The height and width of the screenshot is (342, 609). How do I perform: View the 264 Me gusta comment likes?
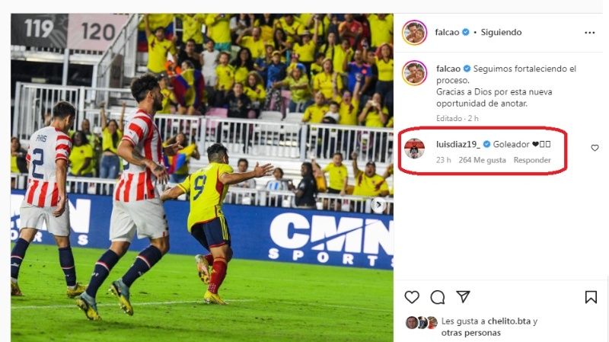tap(482, 160)
